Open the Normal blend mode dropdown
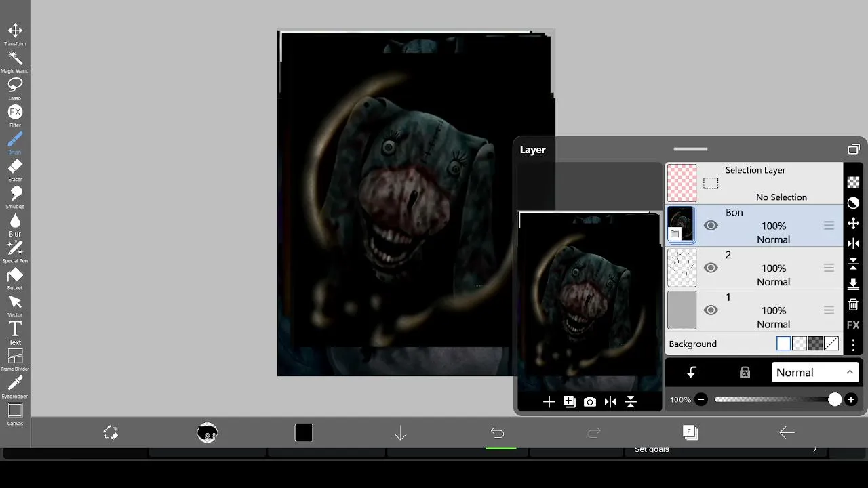The image size is (868, 488). click(815, 373)
